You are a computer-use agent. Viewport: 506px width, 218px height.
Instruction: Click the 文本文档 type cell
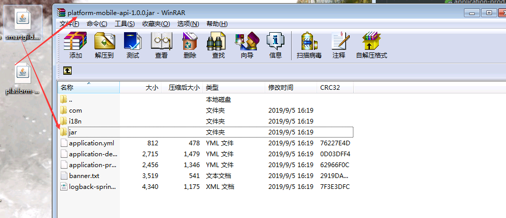click(218, 176)
